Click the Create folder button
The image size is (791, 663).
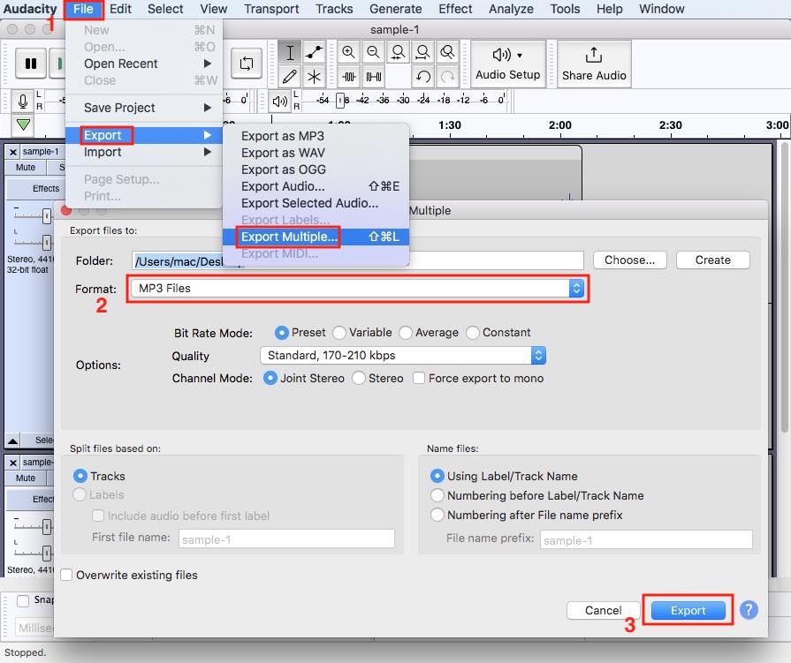[x=713, y=260]
